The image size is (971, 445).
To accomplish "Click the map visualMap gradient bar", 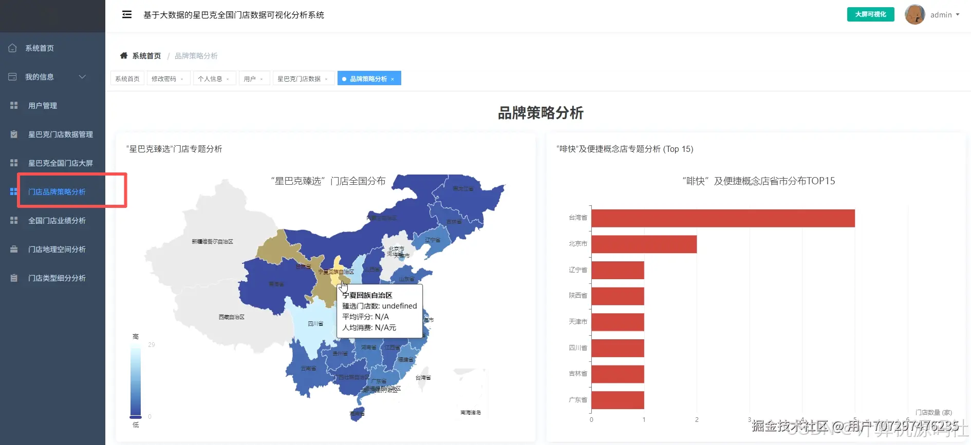I will 135,380.
